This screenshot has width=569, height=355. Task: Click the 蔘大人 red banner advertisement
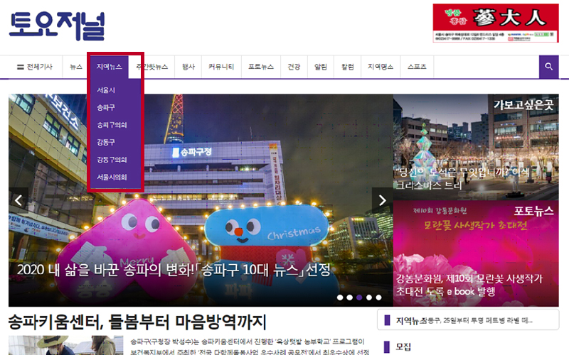point(496,23)
